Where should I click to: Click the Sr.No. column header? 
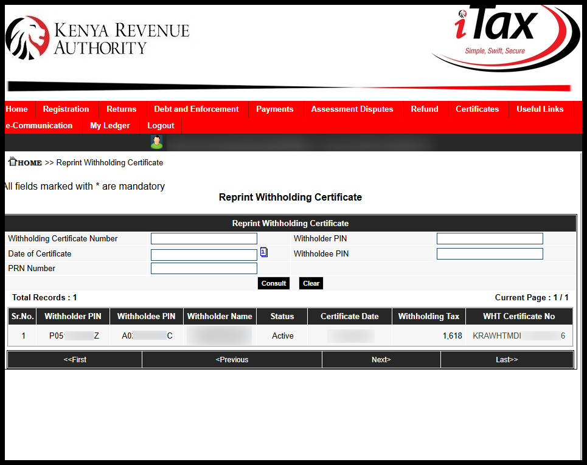tap(23, 316)
